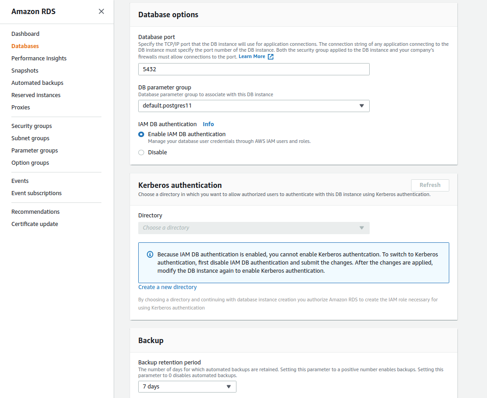The width and height of the screenshot is (487, 398).
Task: Open Reserved instances in the sidebar
Action: [x=36, y=95]
